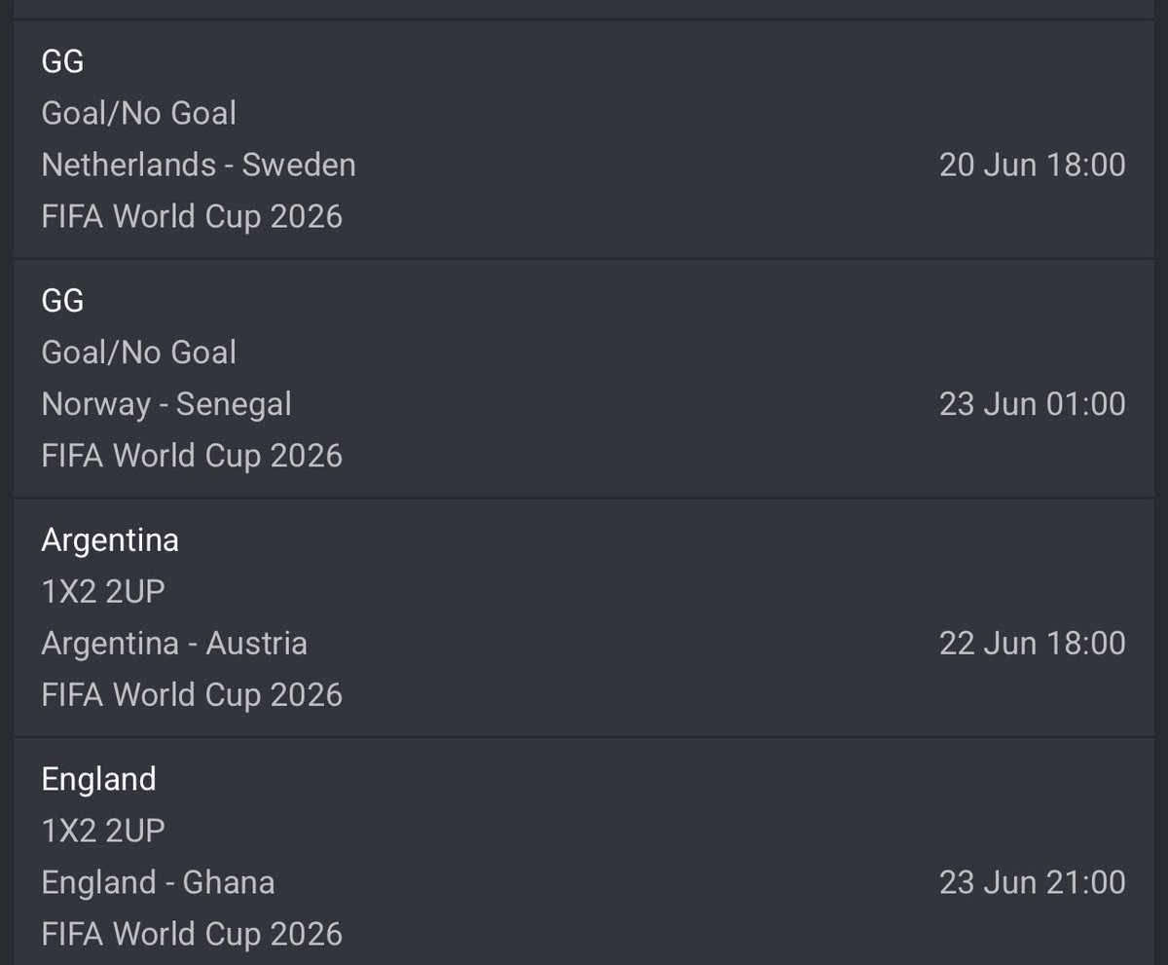
Task: Click the 23 Jun 01:00 kickoff time
Action: point(1033,404)
